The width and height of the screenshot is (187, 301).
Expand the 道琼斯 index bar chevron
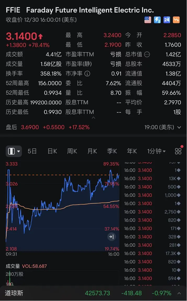tap(179, 293)
